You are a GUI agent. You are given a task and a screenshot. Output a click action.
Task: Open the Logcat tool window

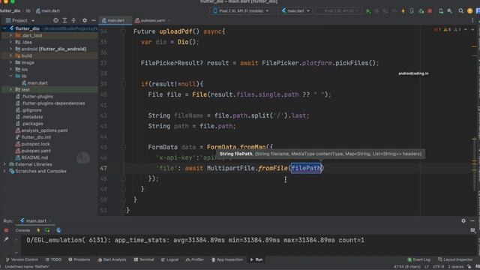coord(169,259)
